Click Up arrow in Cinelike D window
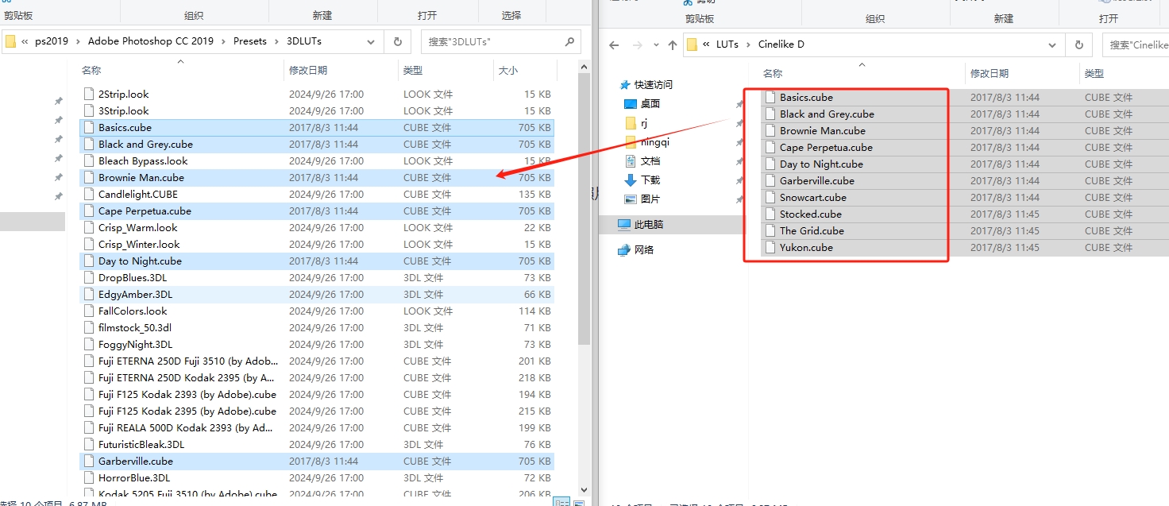Image resolution: width=1169 pixels, height=506 pixels. (x=673, y=44)
